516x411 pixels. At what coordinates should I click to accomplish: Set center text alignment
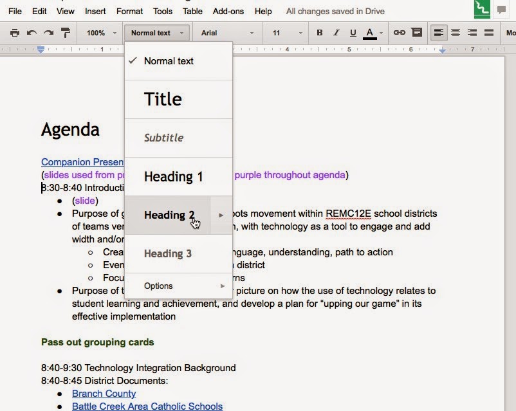pos(456,33)
